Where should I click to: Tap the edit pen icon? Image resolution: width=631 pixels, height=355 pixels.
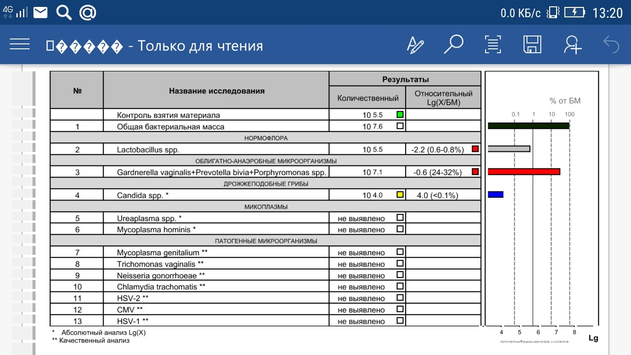coord(415,45)
